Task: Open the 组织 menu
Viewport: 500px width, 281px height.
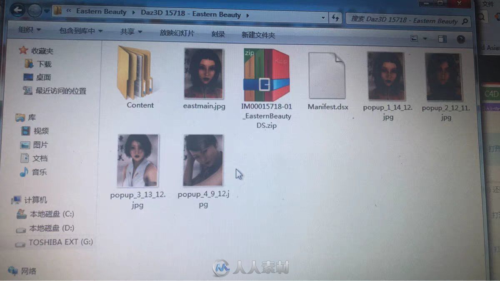Action: [x=30, y=30]
